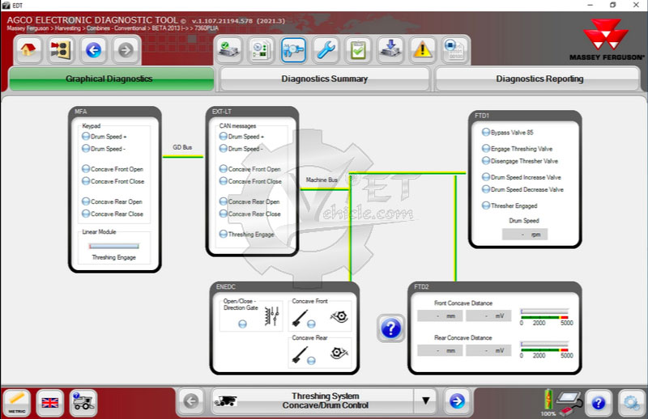Click the Drum Speed rpm value field

click(x=524, y=235)
